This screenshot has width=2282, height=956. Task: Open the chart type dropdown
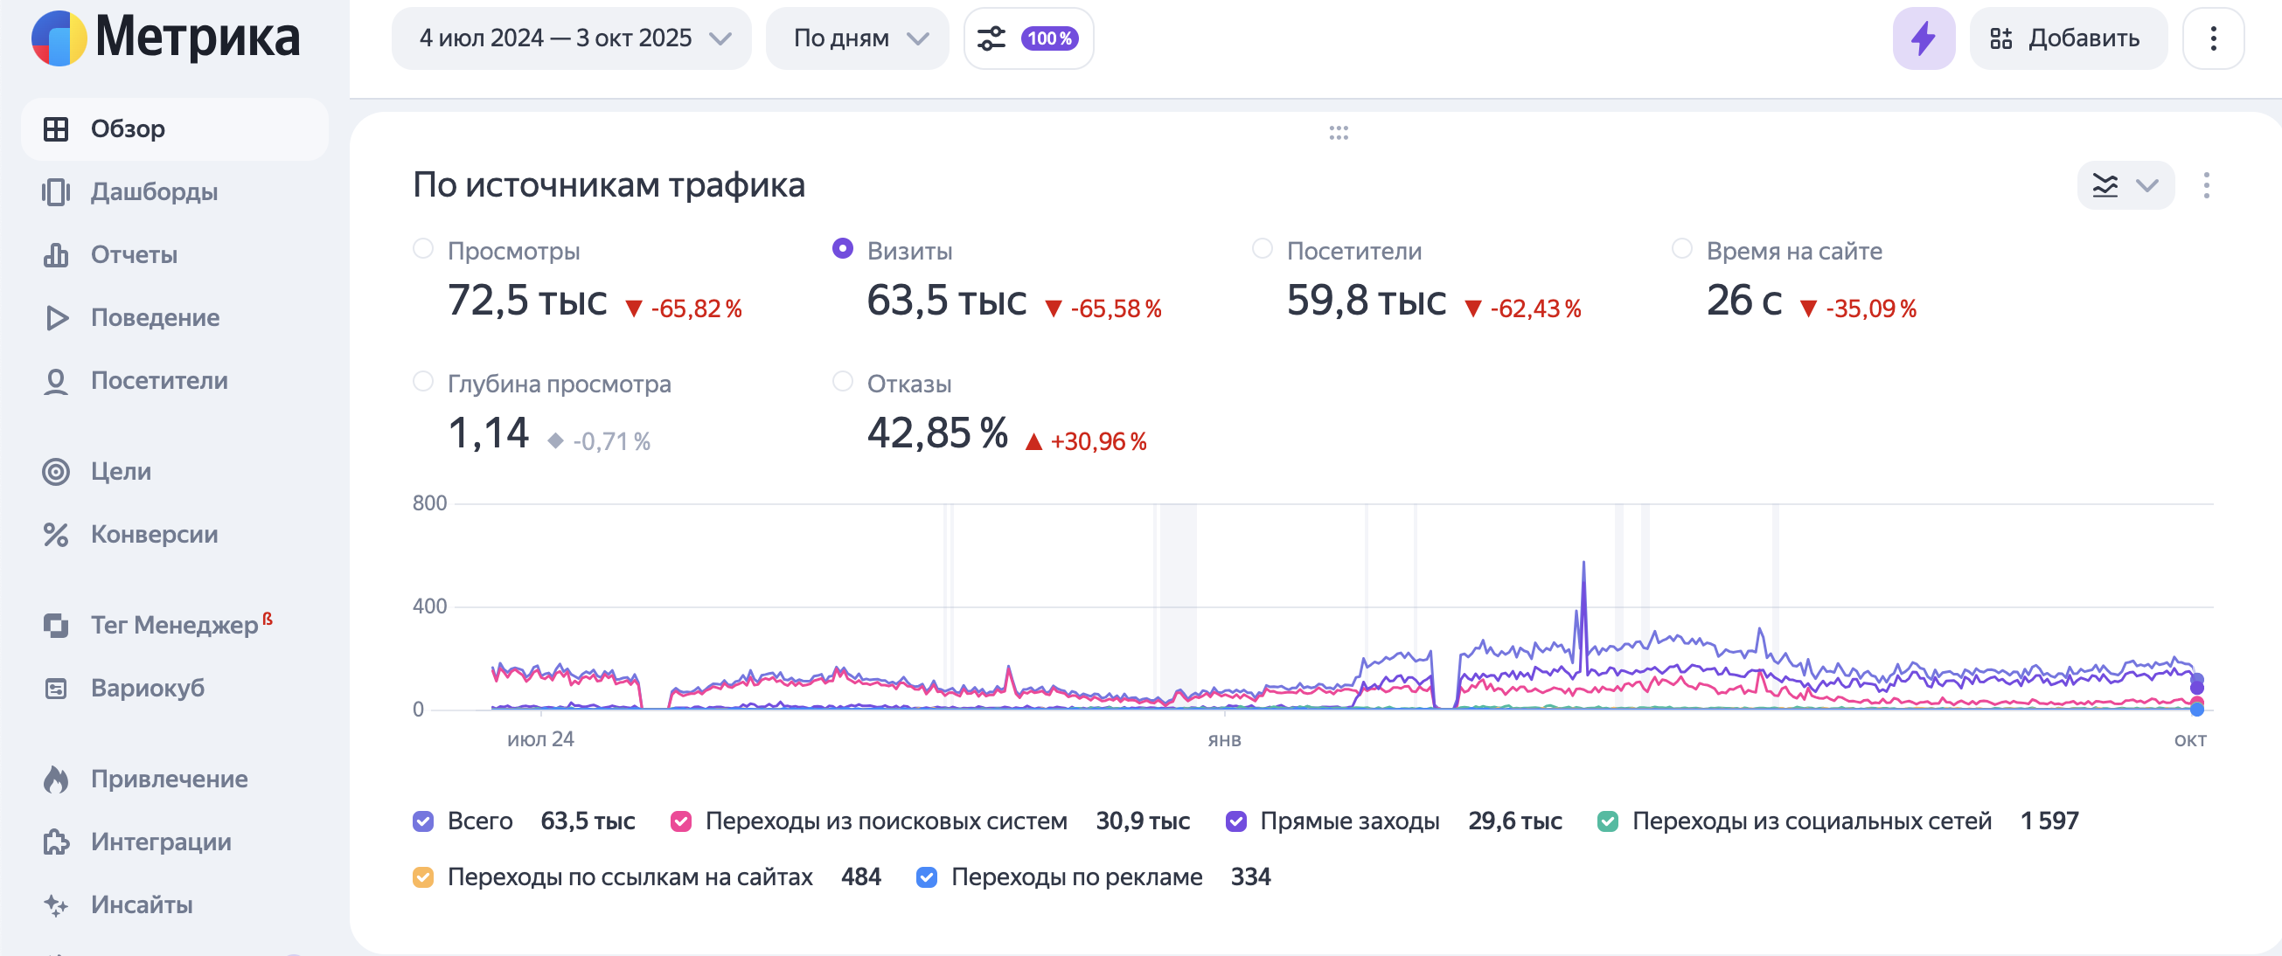pyautogui.click(x=2125, y=186)
